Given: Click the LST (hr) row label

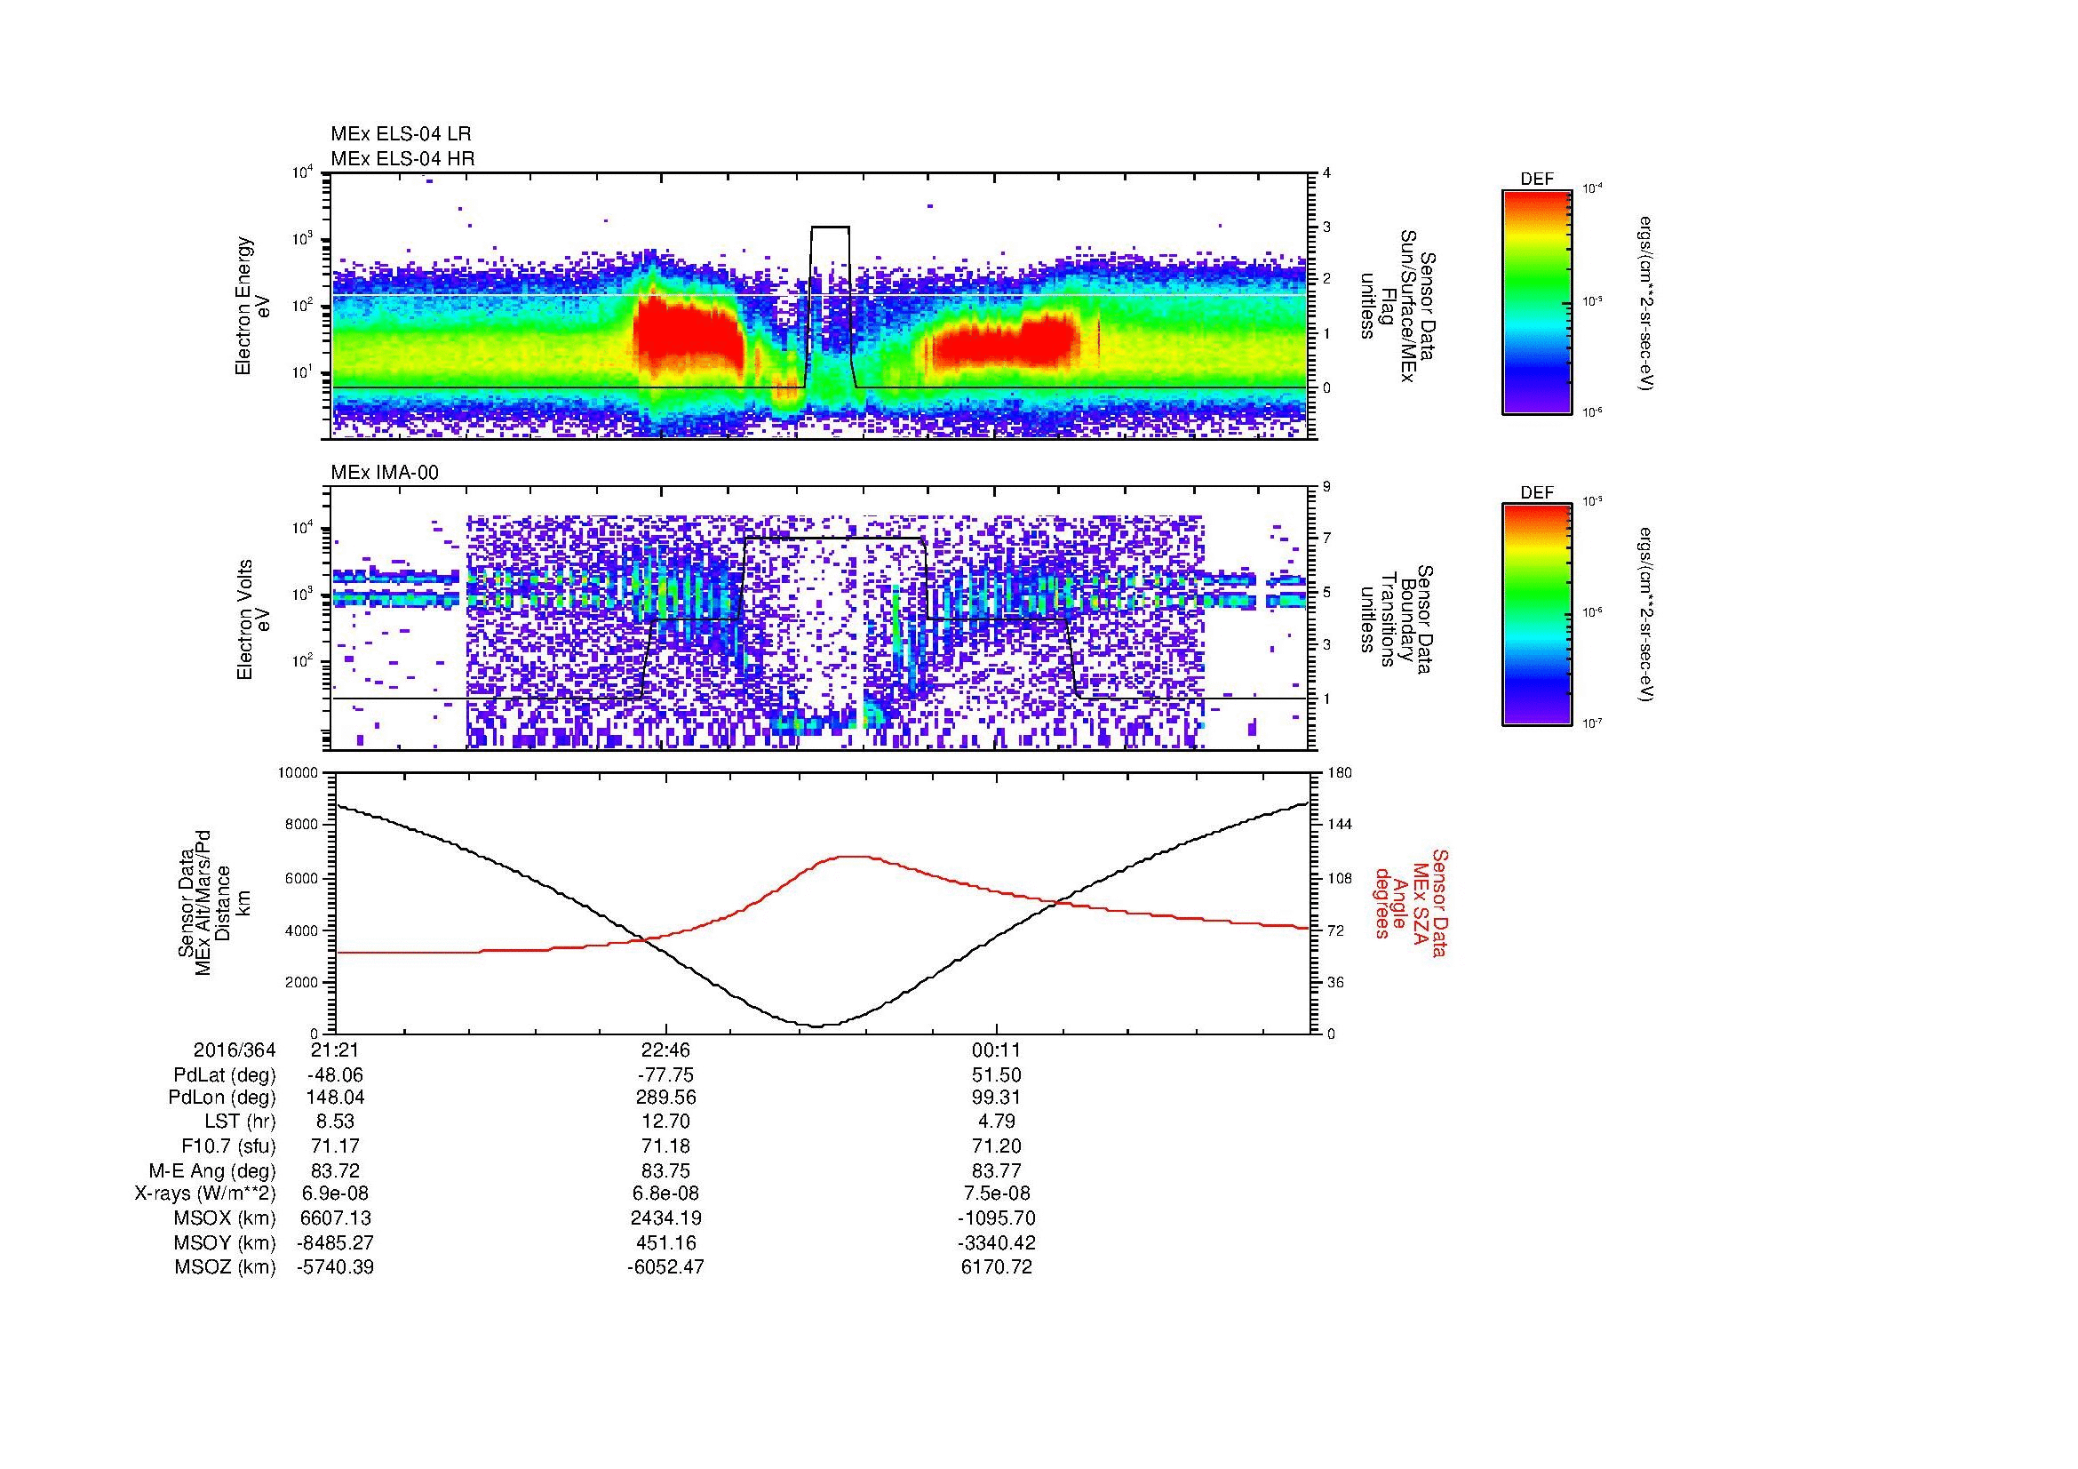Looking at the screenshot, I should tap(239, 1122).
